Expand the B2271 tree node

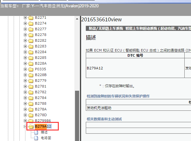[25, 18]
